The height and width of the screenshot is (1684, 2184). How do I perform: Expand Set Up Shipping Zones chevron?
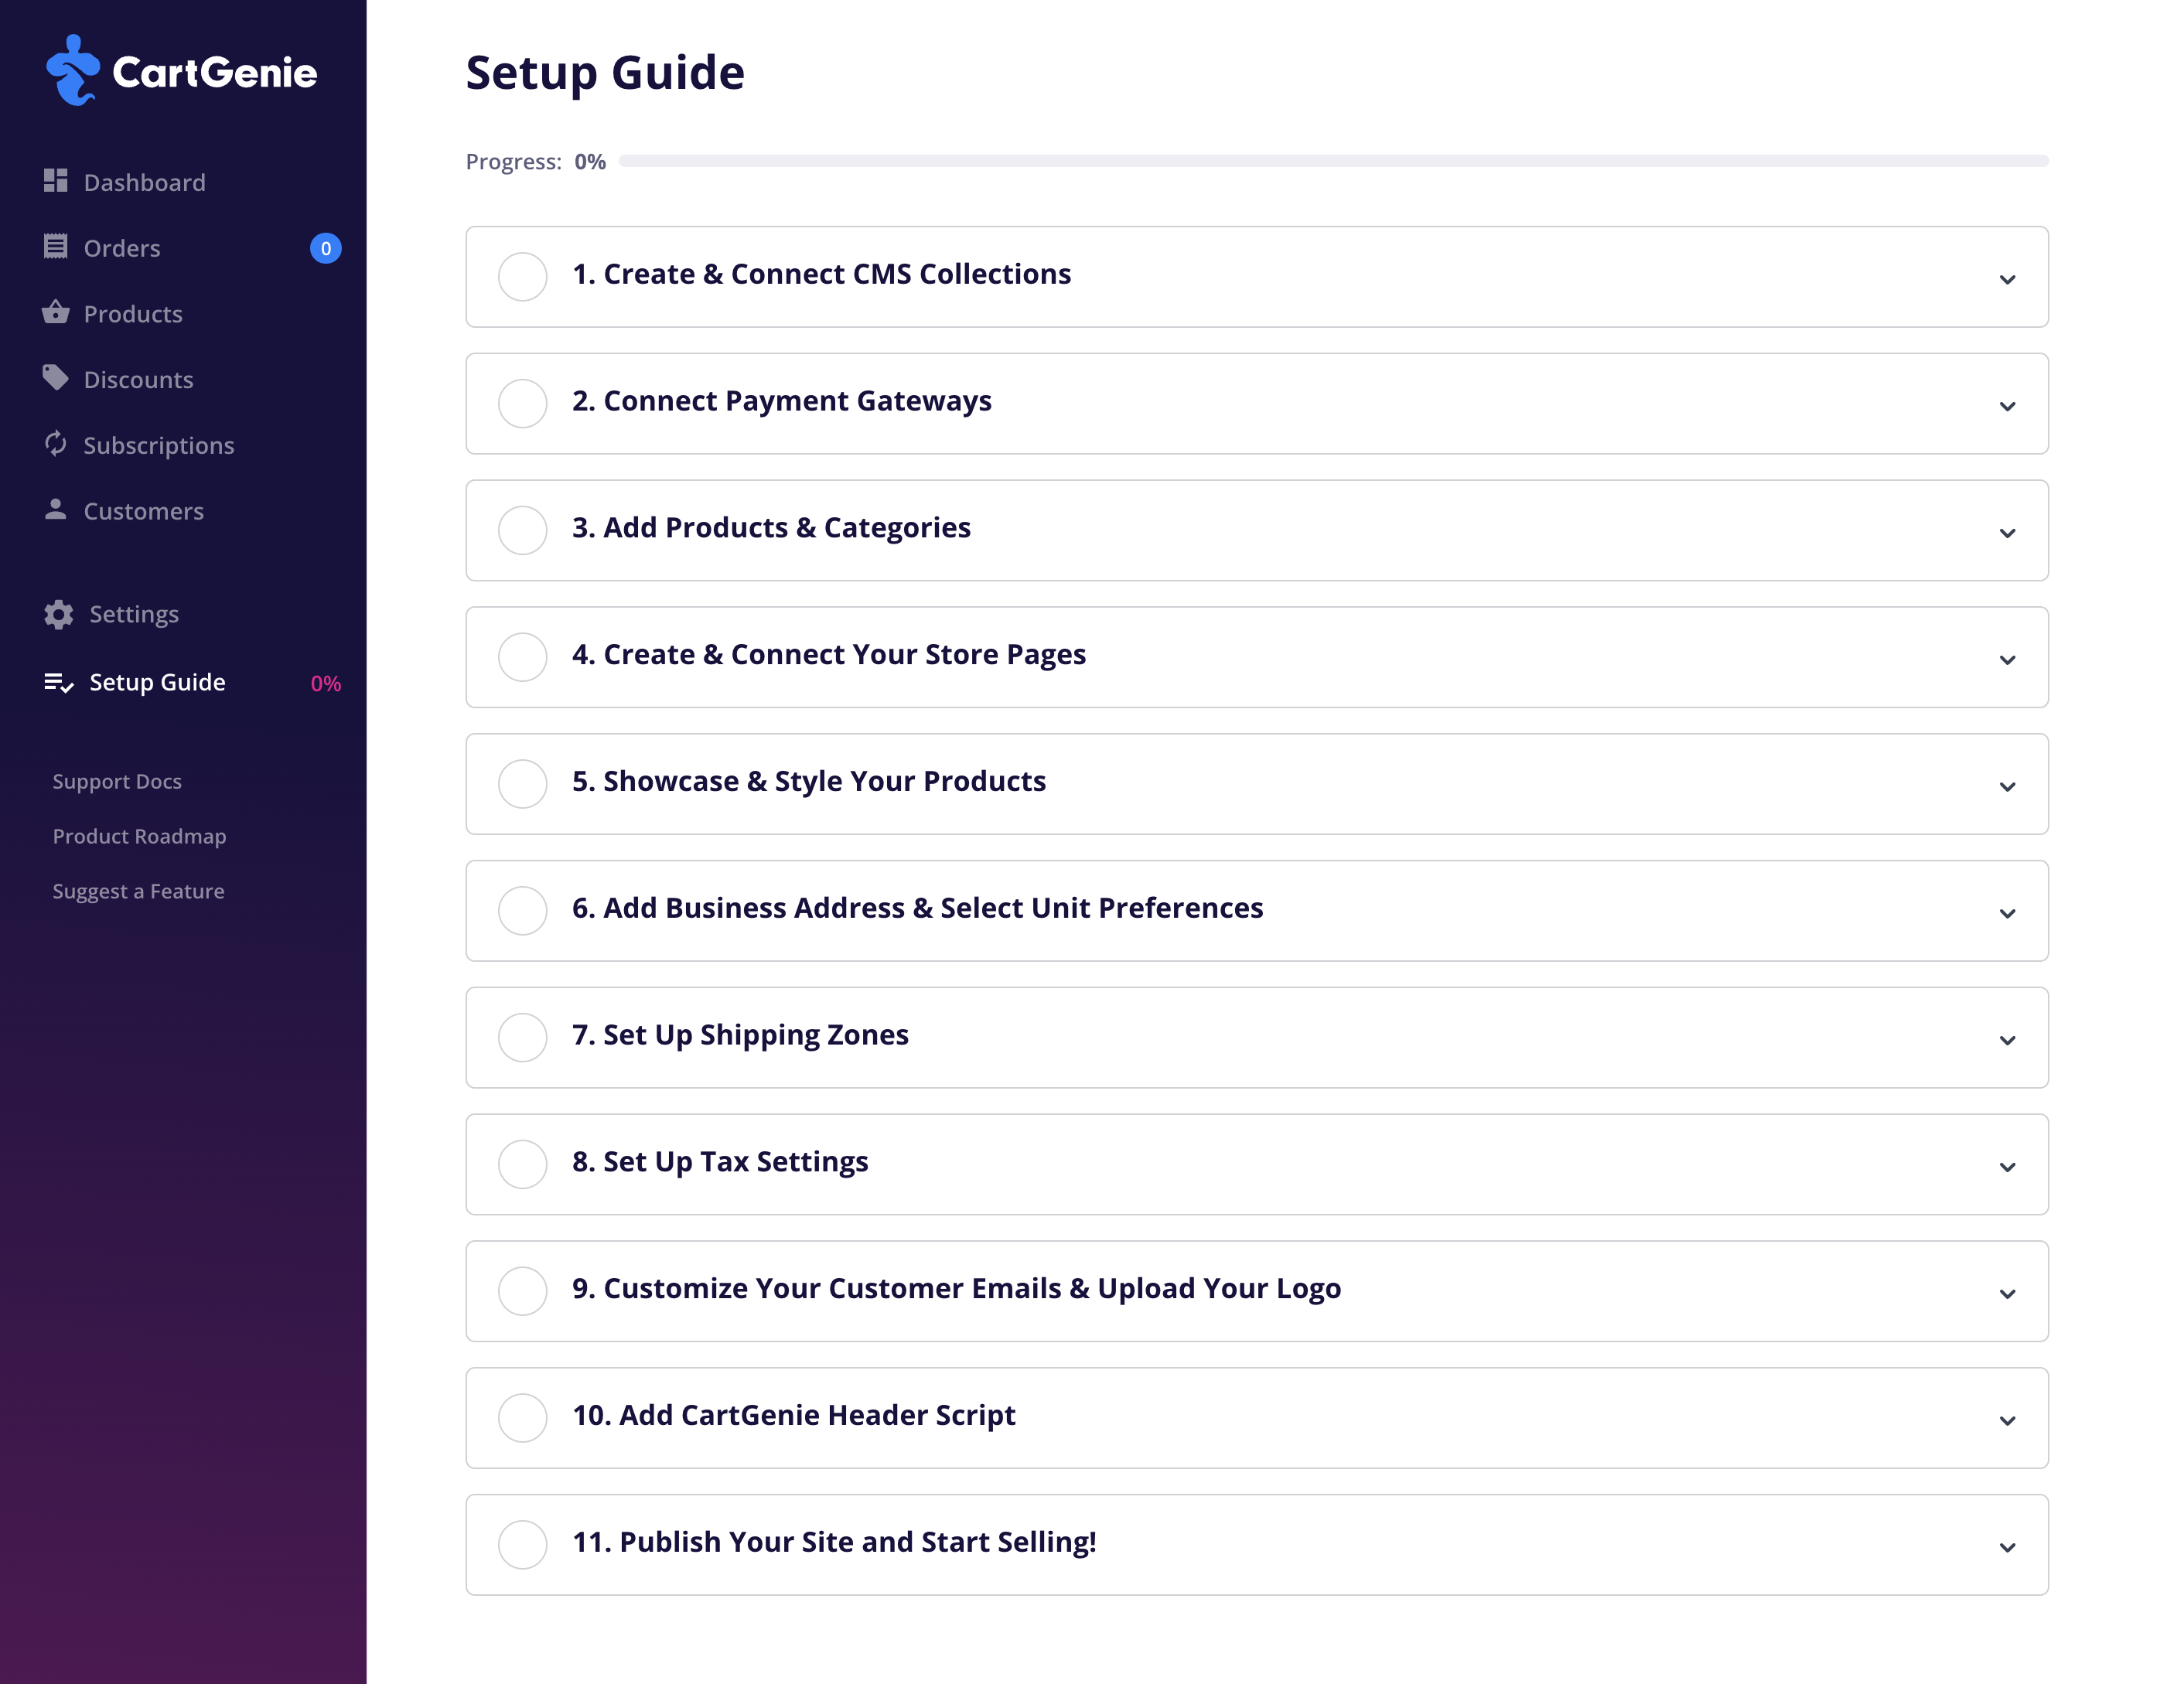pos(2007,1041)
